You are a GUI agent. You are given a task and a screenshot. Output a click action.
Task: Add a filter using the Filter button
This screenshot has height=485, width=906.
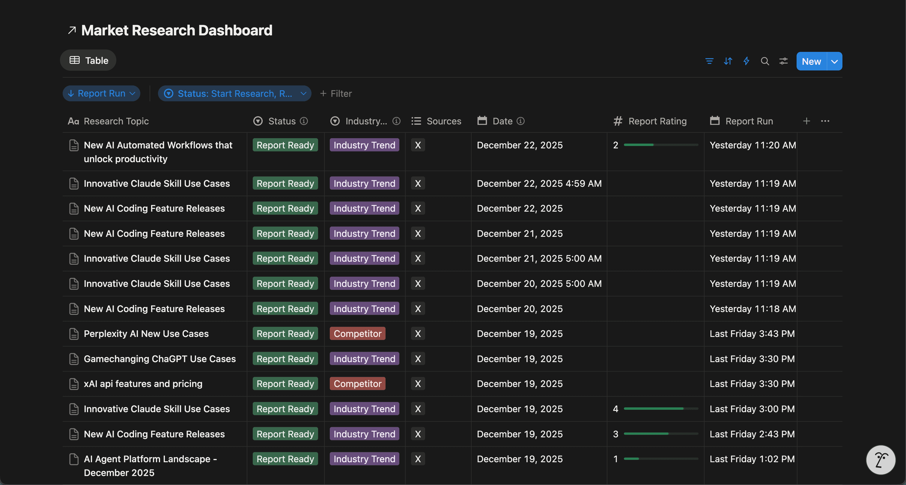click(x=335, y=93)
